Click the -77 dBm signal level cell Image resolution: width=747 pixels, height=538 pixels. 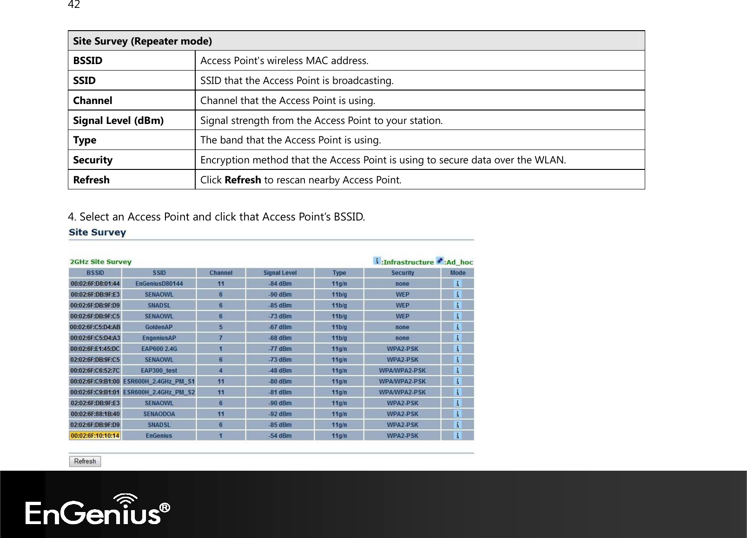280,349
